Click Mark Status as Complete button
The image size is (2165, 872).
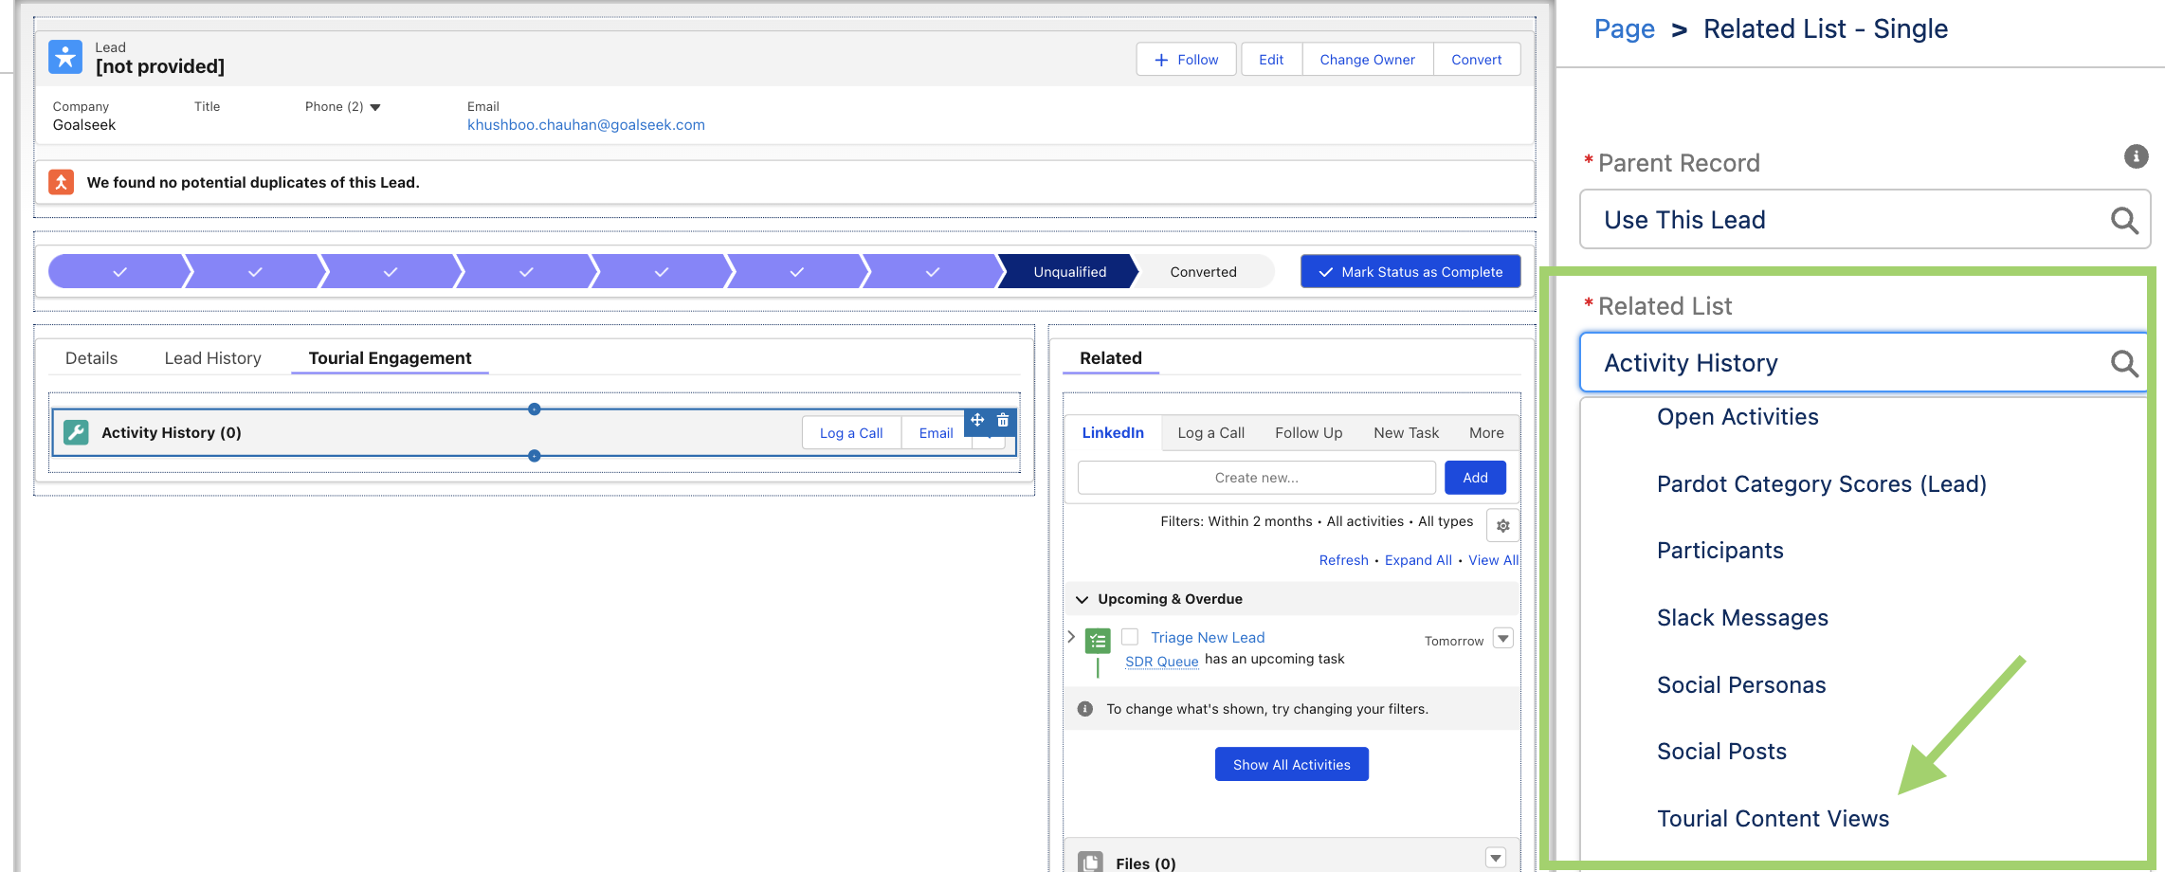pyautogui.click(x=1410, y=272)
